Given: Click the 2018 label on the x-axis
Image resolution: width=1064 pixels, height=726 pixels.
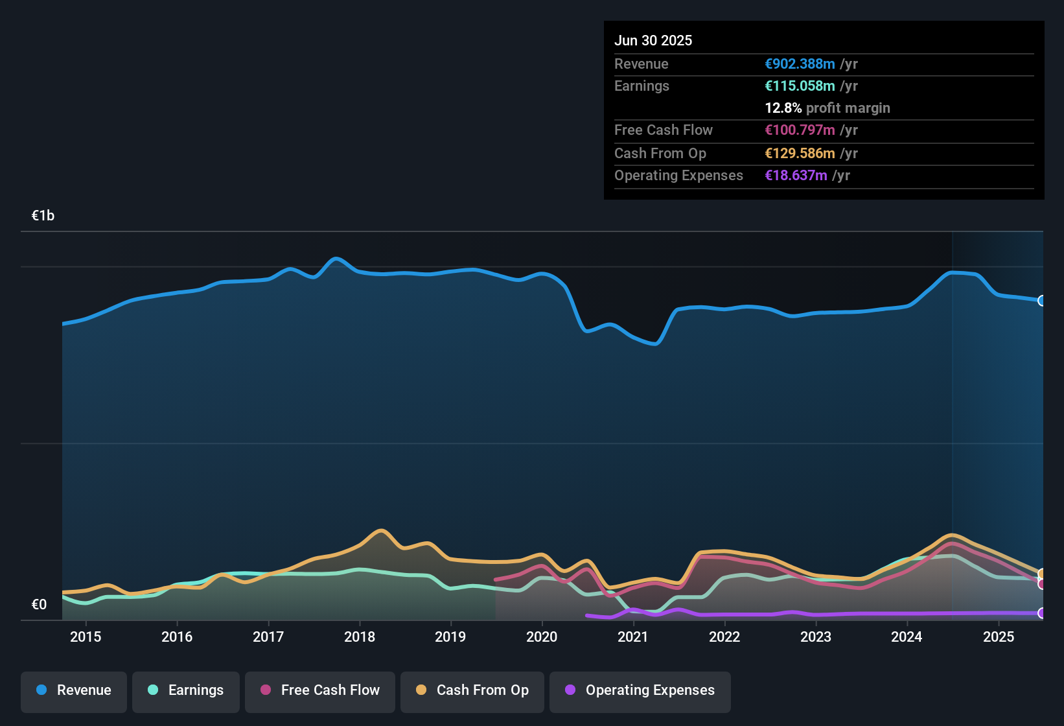Looking at the screenshot, I should [360, 637].
